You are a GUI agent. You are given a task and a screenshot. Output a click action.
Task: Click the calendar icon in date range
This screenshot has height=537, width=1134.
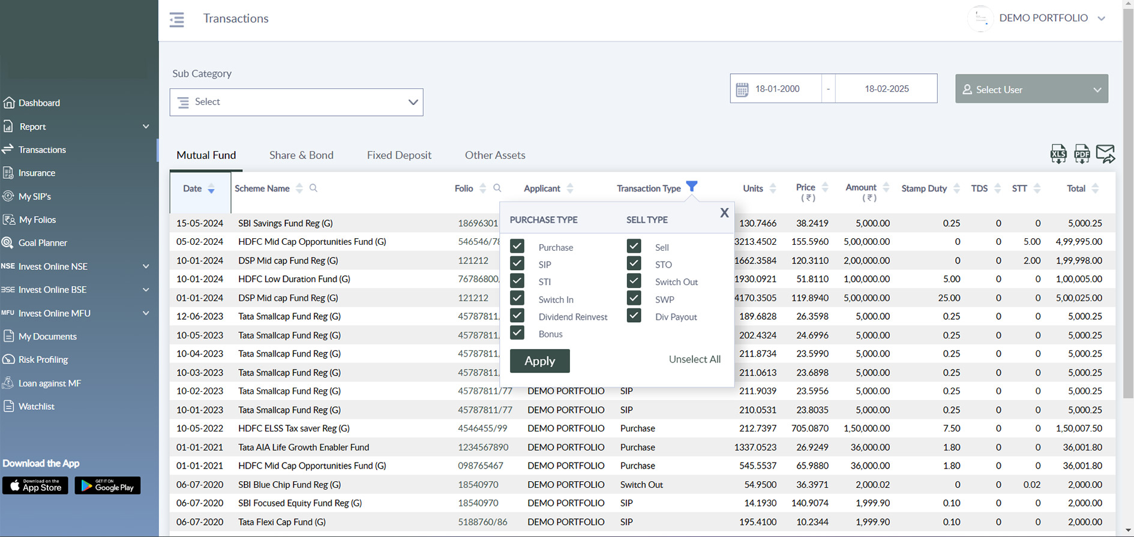[x=742, y=89]
